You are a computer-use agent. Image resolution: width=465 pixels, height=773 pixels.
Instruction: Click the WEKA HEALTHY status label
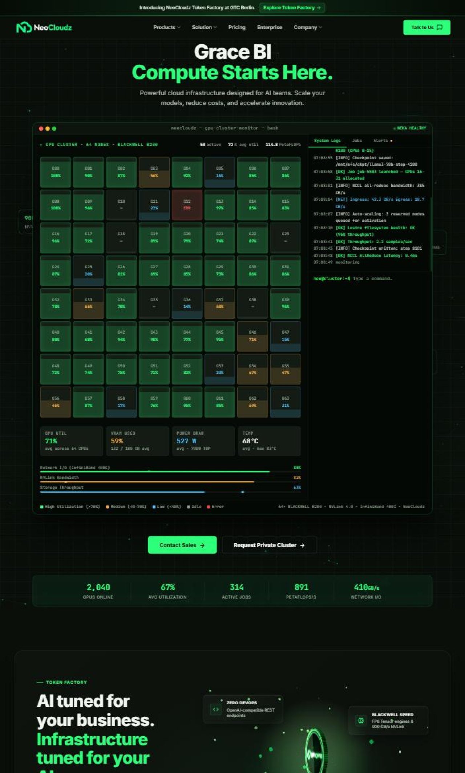click(x=410, y=128)
